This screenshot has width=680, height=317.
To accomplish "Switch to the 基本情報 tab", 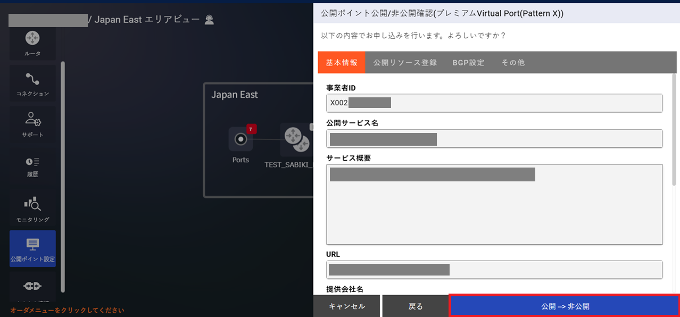I will 341,62.
